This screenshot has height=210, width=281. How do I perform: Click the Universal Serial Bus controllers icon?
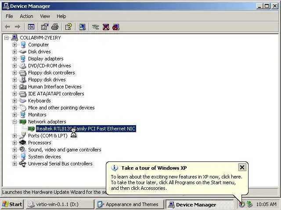tap(23, 164)
